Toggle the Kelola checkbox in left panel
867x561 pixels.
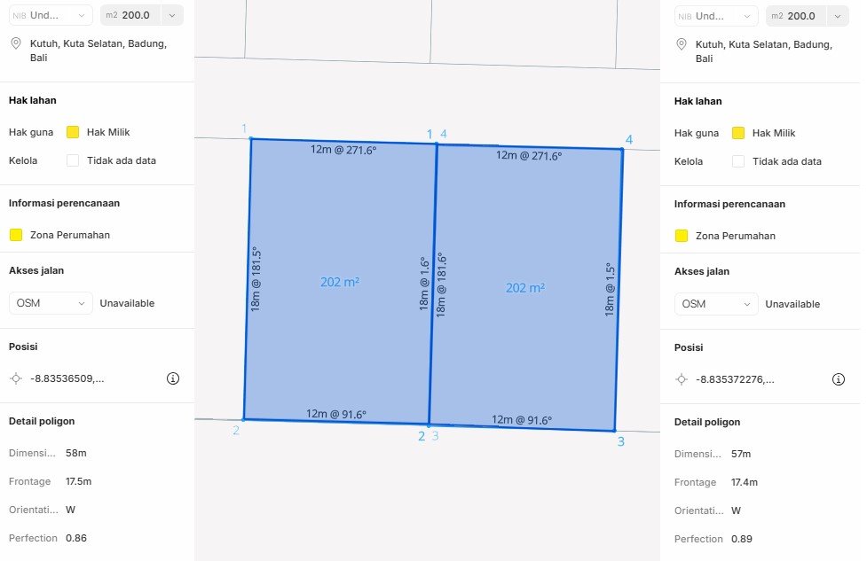[x=73, y=160]
